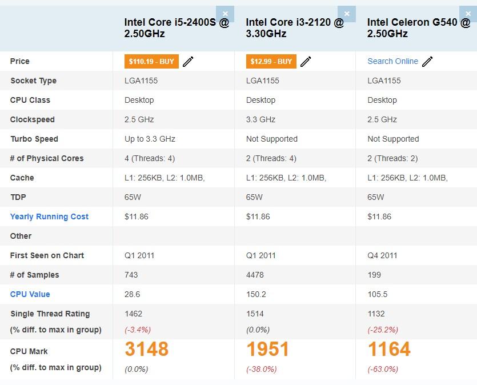Image resolution: width=477 pixels, height=385 pixels.
Task: Click the Turbo Speed row label
Action: 34,139
